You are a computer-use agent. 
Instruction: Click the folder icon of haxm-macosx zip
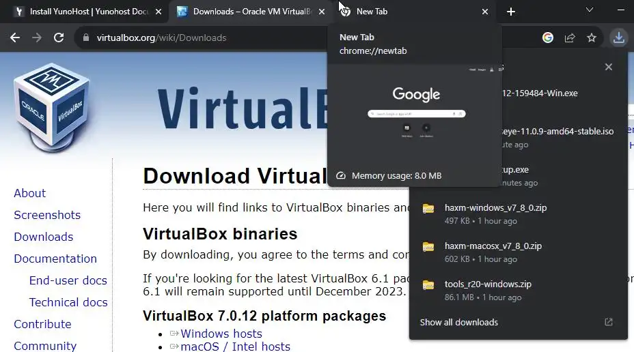click(428, 247)
